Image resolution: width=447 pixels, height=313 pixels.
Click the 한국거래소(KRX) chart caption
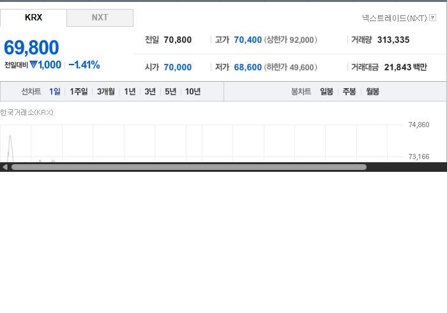pos(27,112)
